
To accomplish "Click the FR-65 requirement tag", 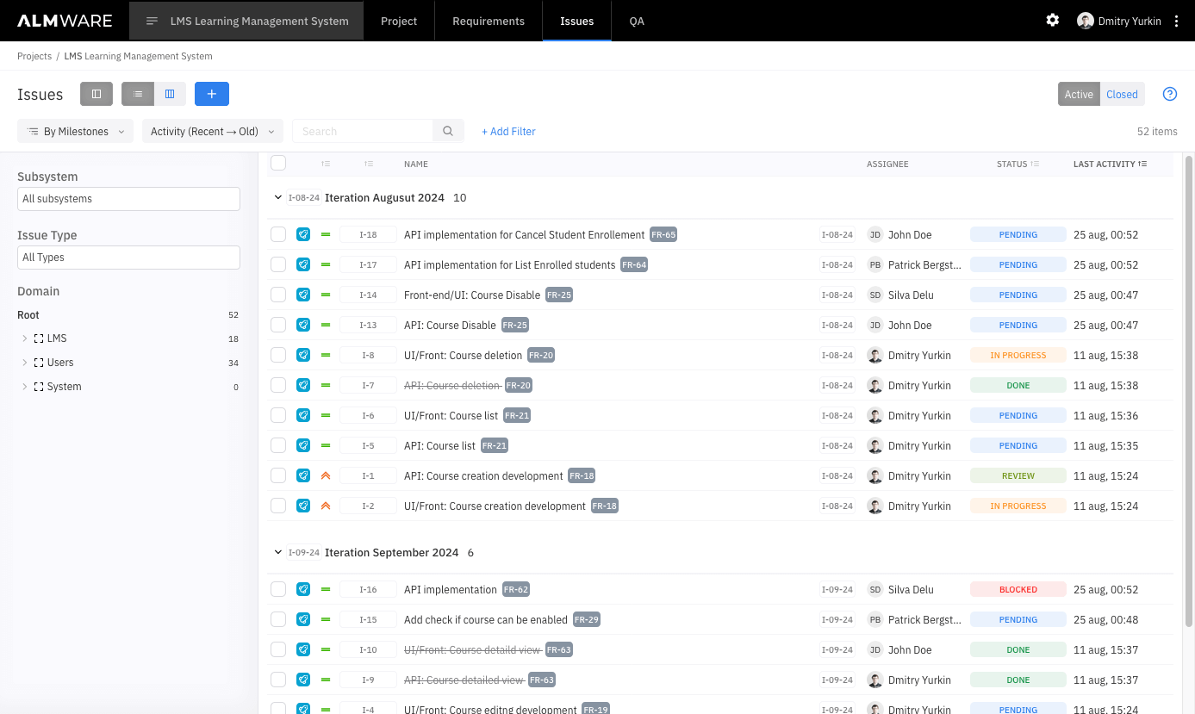I will 663,234.
